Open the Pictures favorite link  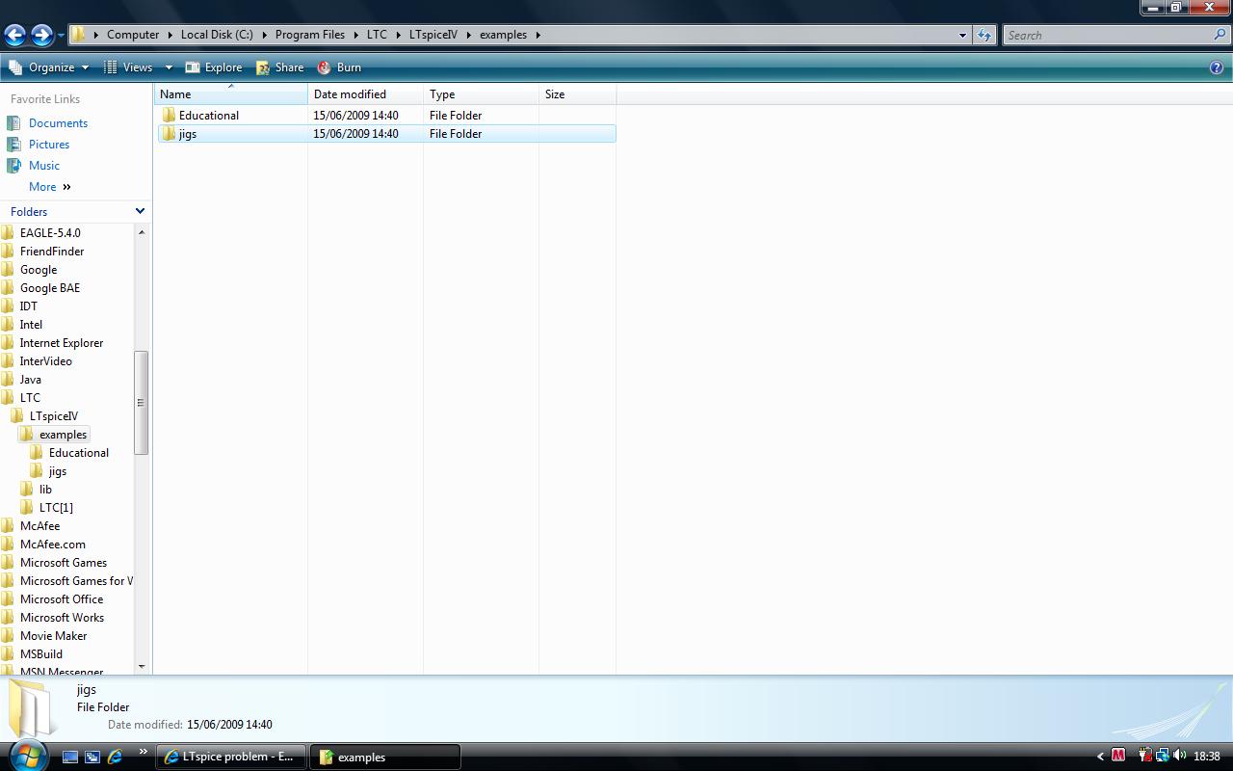(49, 145)
